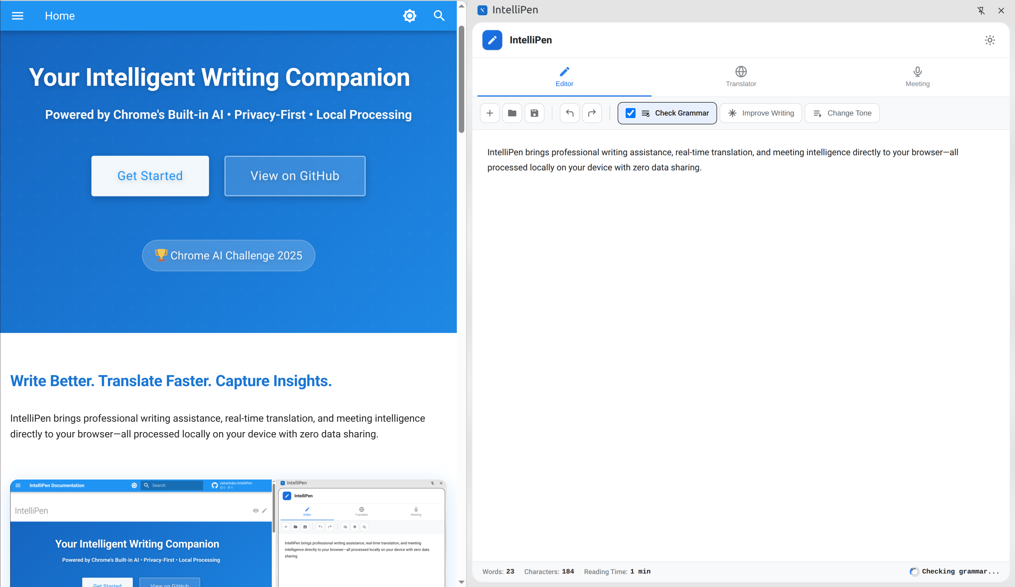Activate Change Tone mode
Viewport: 1015px width, 587px height.
click(842, 113)
